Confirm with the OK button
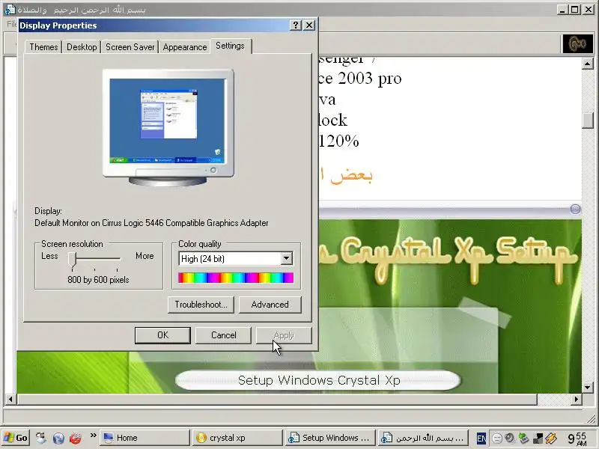 (162, 335)
